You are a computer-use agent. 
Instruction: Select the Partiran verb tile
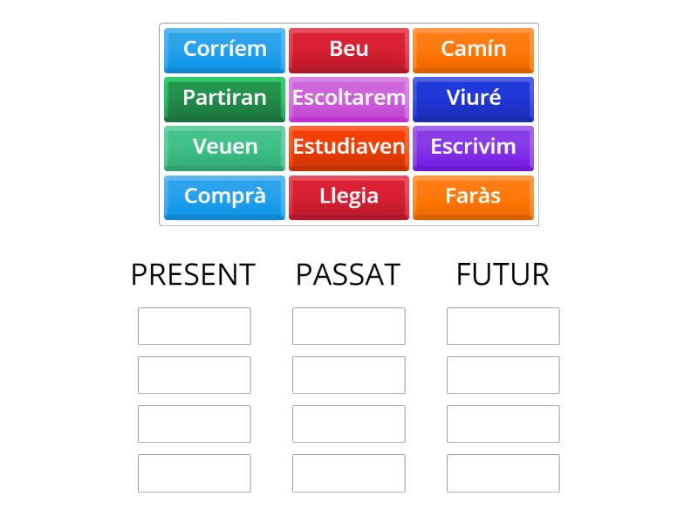coord(224,99)
